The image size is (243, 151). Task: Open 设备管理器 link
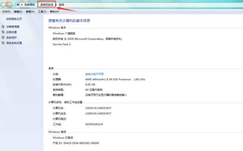click(13, 27)
